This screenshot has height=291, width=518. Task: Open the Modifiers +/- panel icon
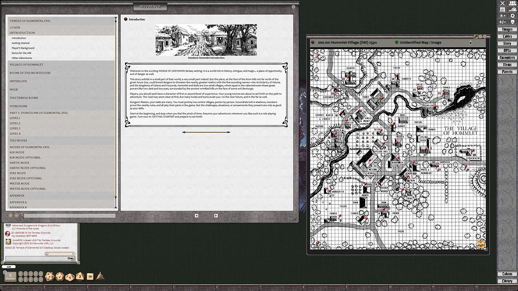(x=502, y=21)
